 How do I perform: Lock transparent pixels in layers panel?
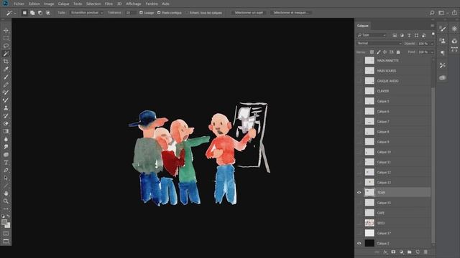(372, 52)
